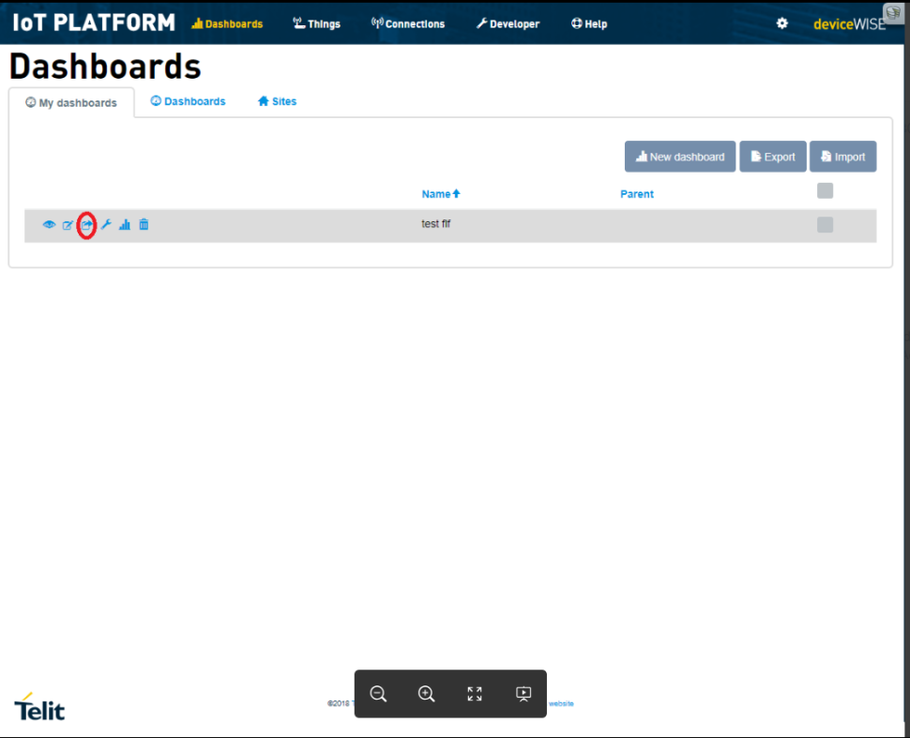Follow the website link in the footer
The image size is (910, 738).
click(561, 703)
